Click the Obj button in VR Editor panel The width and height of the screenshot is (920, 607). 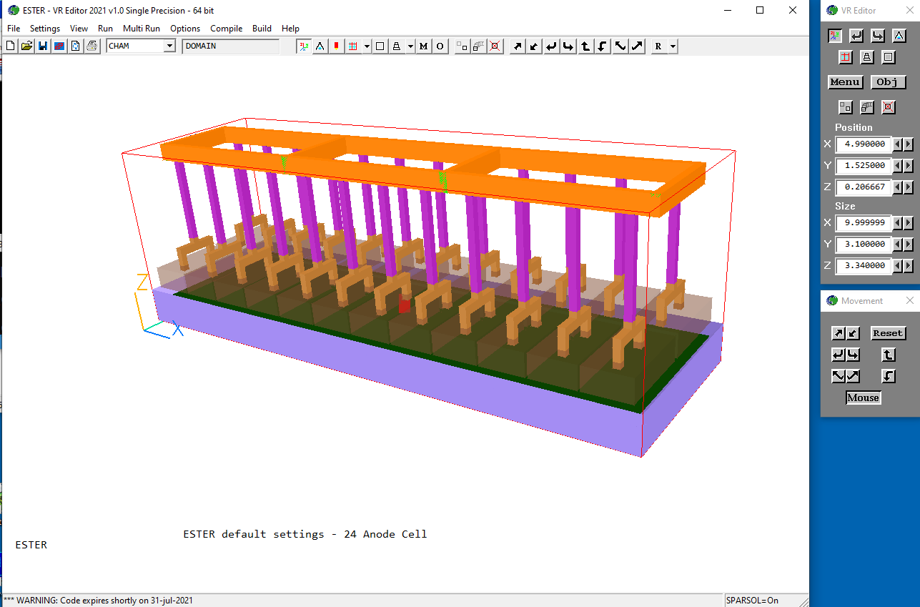click(x=888, y=82)
